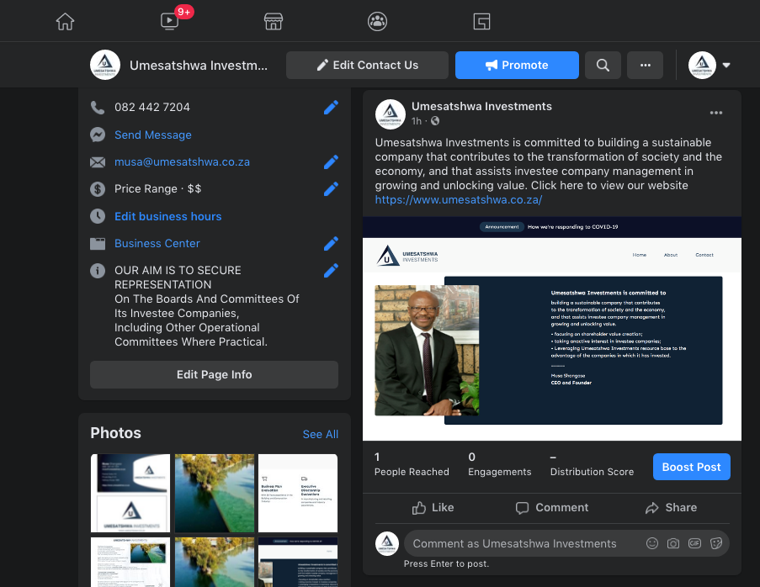Image resolution: width=760 pixels, height=587 pixels.
Task: Open the bottom-row river aerial photo thumbnail
Action: pyautogui.click(x=215, y=562)
